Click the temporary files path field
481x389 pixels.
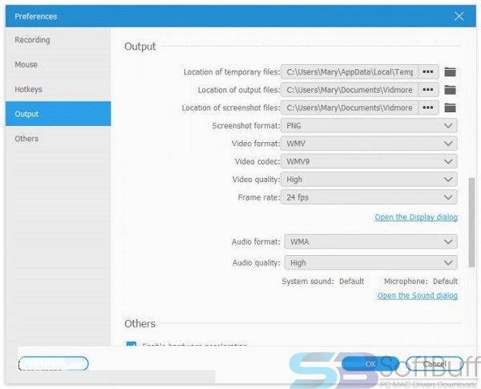pos(350,72)
